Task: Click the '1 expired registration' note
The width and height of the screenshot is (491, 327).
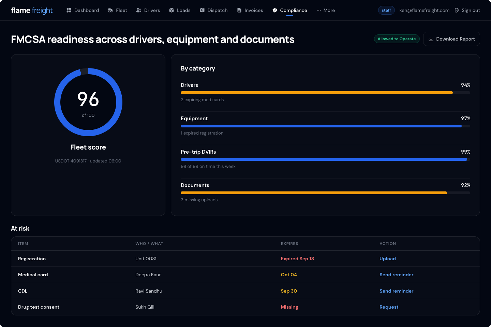Action: point(202,133)
